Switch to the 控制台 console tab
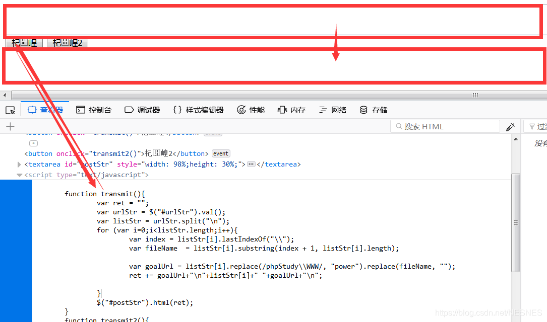This screenshot has width=547, height=322. pyautogui.click(x=94, y=110)
